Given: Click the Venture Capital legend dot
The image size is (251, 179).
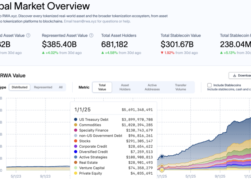Looking at the screenshot, I should click(76, 168).
